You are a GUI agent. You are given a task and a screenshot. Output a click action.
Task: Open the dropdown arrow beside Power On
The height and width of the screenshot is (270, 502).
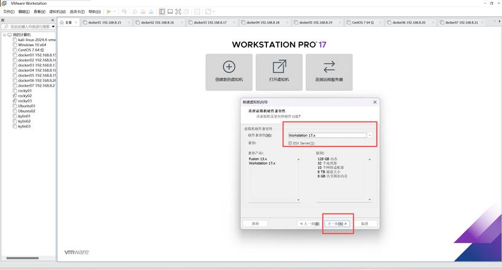pos(114,11)
